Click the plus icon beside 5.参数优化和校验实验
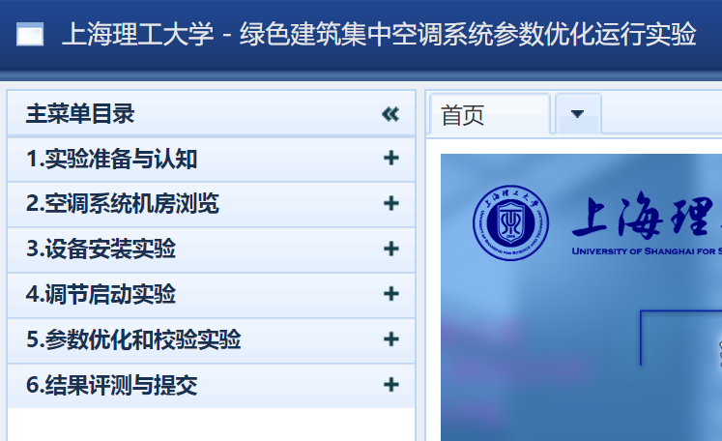This screenshot has height=441, width=722. pyautogui.click(x=390, y=339)
